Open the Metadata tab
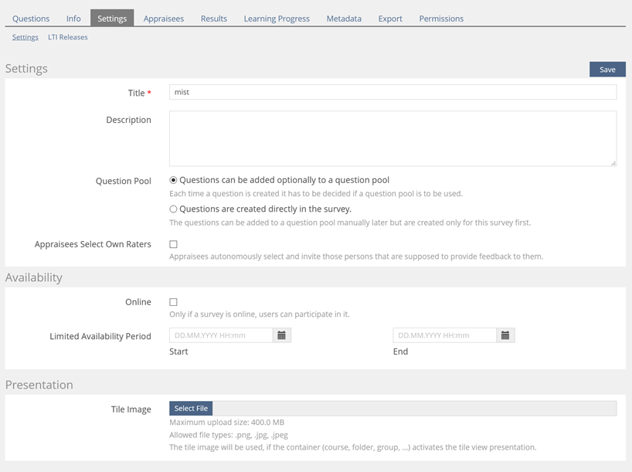This screenshot has height=472, width=632. click(344, 19)
